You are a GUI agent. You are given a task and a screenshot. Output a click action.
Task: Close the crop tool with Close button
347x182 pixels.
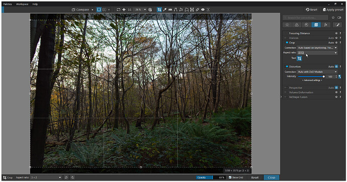click(x=272, y=177)
